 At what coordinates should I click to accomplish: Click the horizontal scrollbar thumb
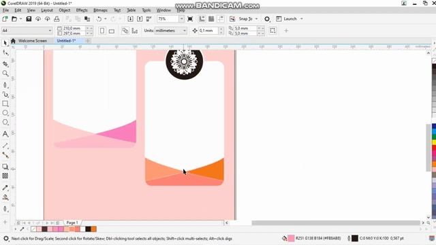point(336,223)
